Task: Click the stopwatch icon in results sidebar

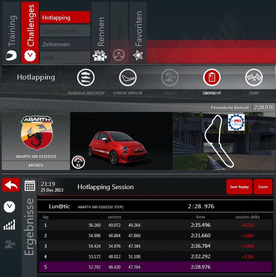Action: point(9,207)
